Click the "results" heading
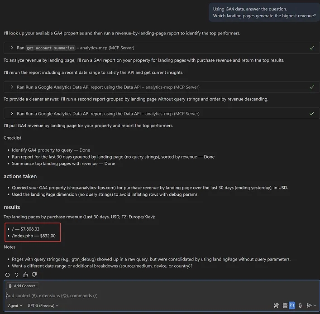The height and width of the screenshot is (314, 320). pos(12,207)
